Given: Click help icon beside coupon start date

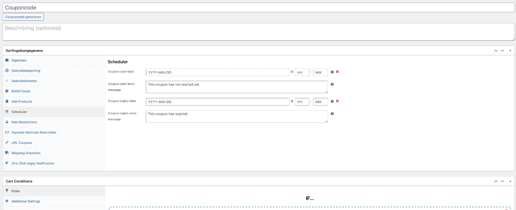Looking at the screenshot, I should click(x=332, y=72).
